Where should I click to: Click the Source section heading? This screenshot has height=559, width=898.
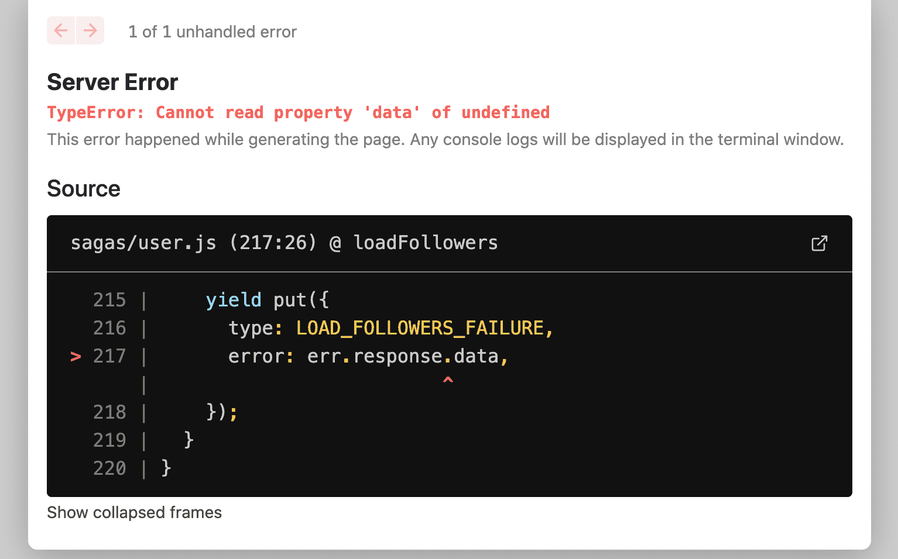84,189
